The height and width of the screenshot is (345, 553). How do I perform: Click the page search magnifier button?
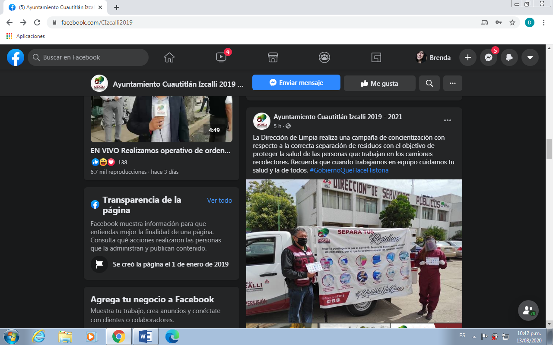coord(429,83)
